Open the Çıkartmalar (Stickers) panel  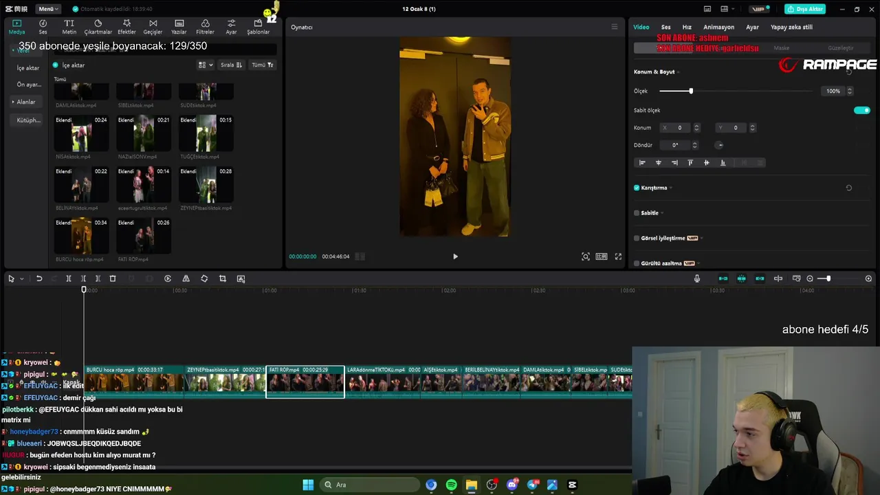(x=98, y=27)
